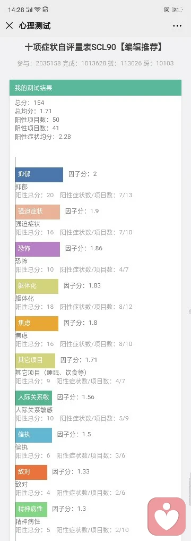Select the purple 恐怖 bar
Screen dimensions: 191x541
tap(38, 249)
